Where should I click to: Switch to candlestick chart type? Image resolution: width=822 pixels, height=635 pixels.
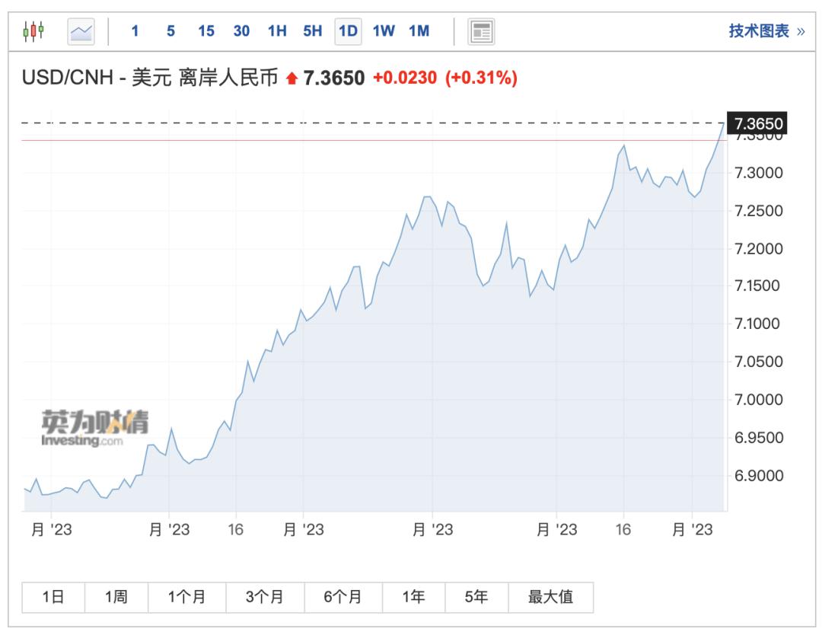[33, 31]
